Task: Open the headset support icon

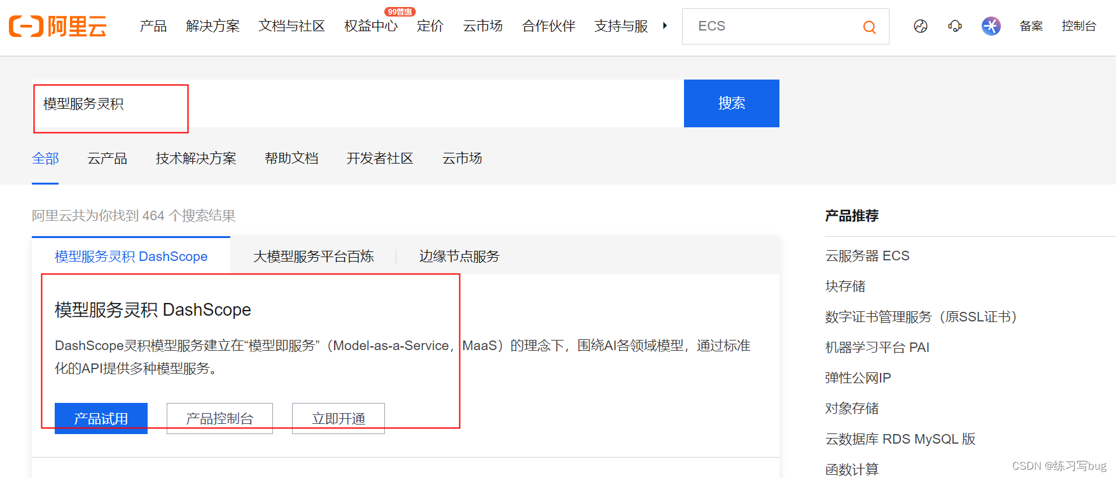Action: coord(955,26)
